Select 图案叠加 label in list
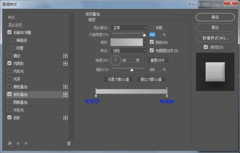This screenshot has height=153, width=240. [x=20, y=102]
